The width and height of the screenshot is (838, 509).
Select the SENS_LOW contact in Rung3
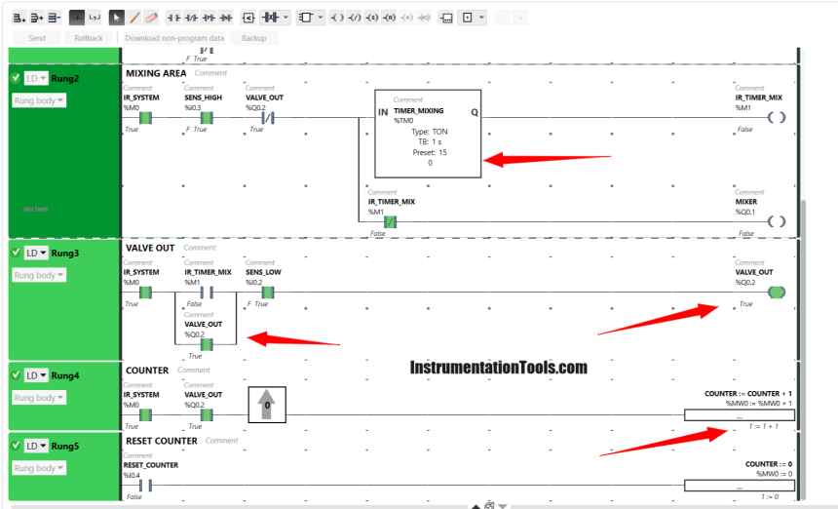point(268,292)
